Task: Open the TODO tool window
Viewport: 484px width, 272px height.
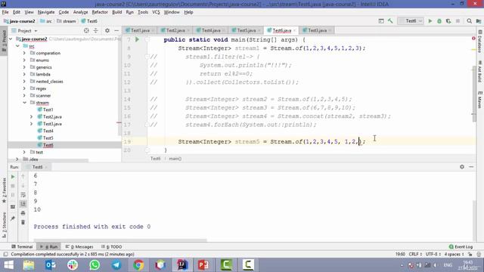Action: pos(111,247)
